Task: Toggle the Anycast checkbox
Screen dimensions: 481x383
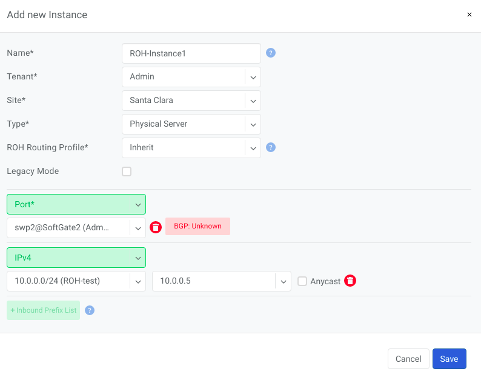Action: click(x=302, y=281)
